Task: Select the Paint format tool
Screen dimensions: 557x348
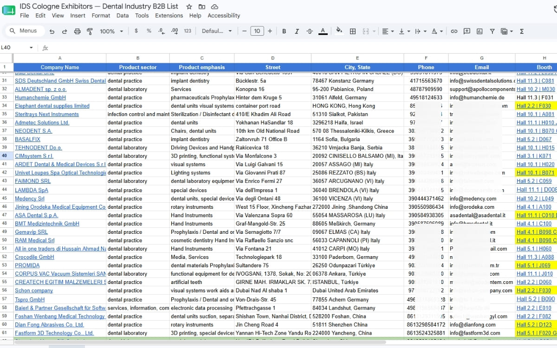Action: click(x=90, y=31)
